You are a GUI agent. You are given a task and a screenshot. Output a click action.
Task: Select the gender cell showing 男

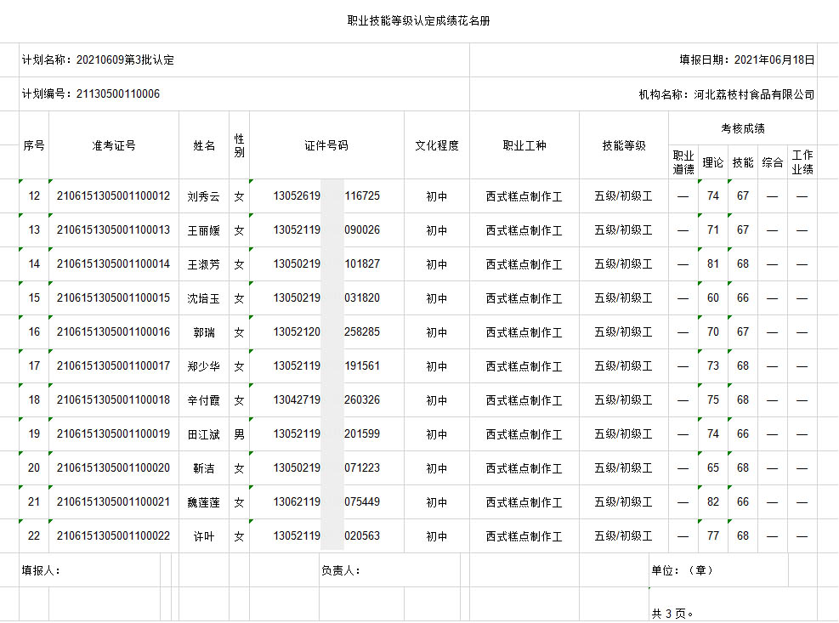[240, 434]
